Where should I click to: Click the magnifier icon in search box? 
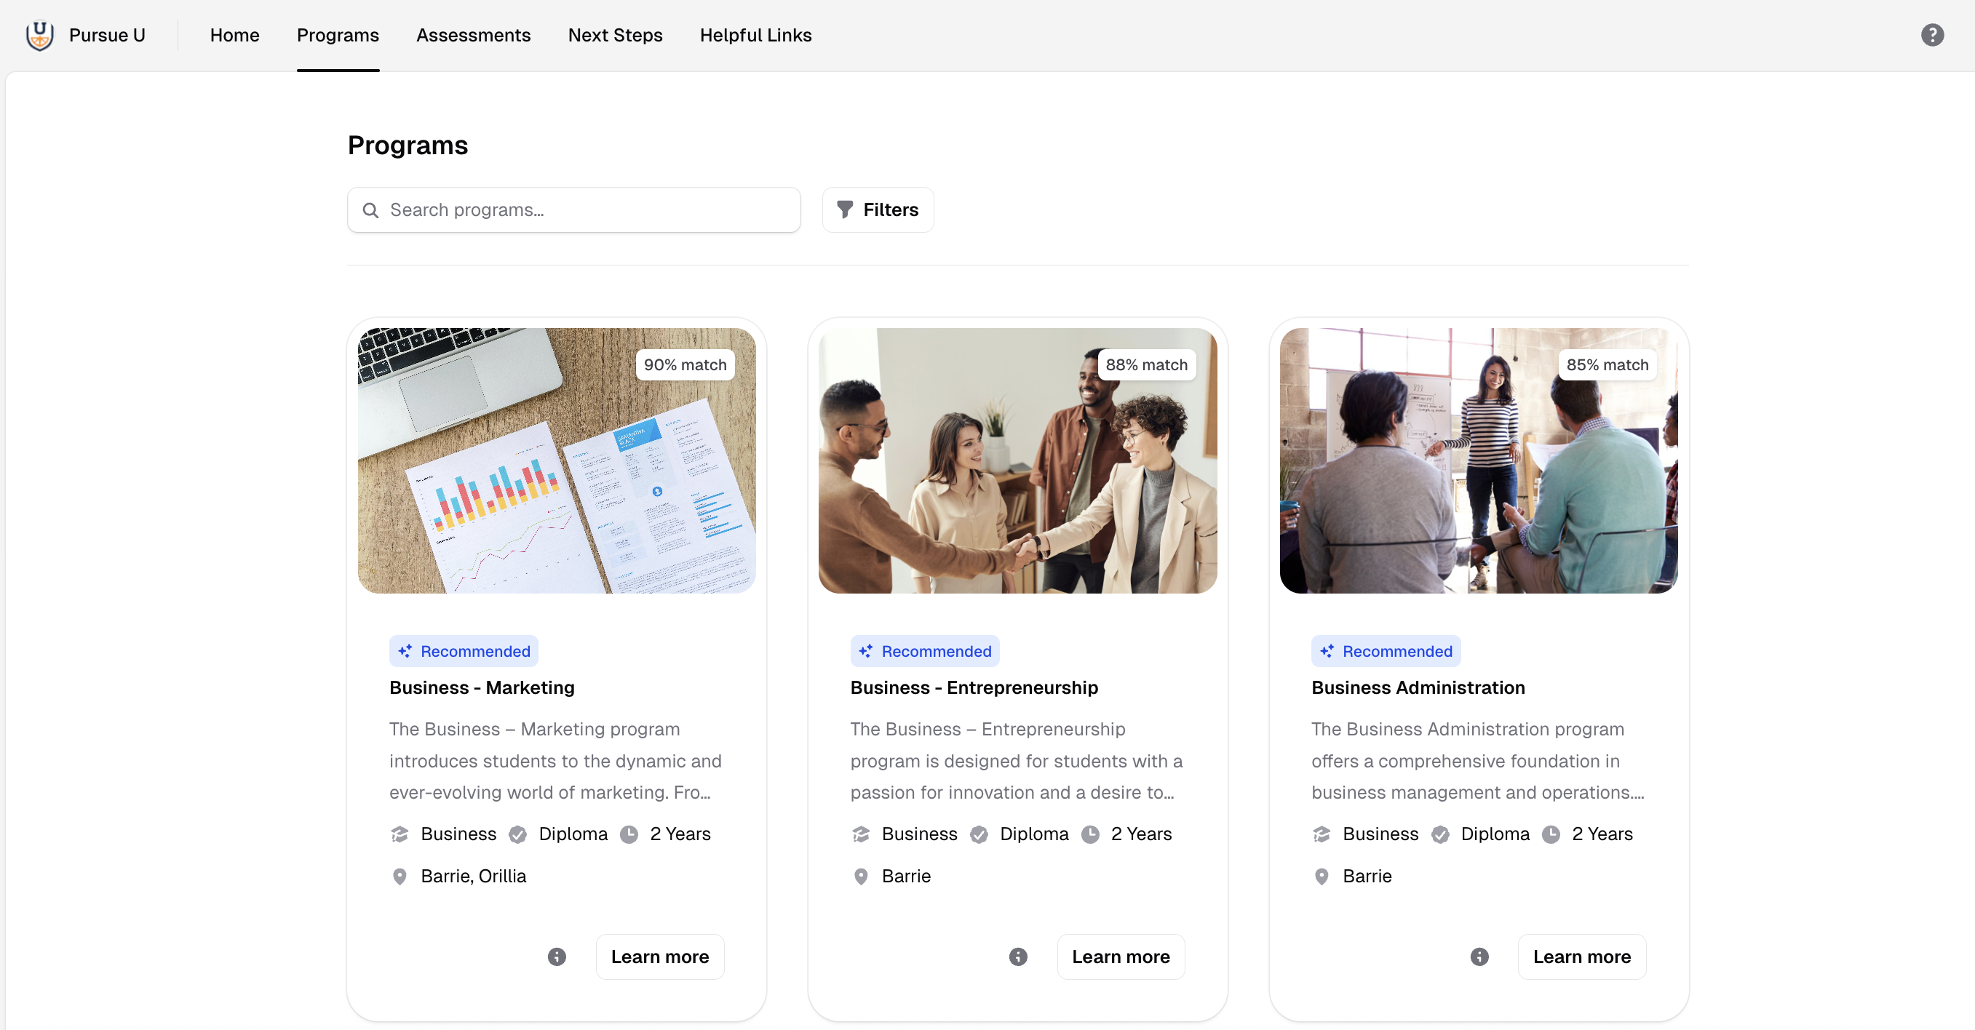[370, 210]
